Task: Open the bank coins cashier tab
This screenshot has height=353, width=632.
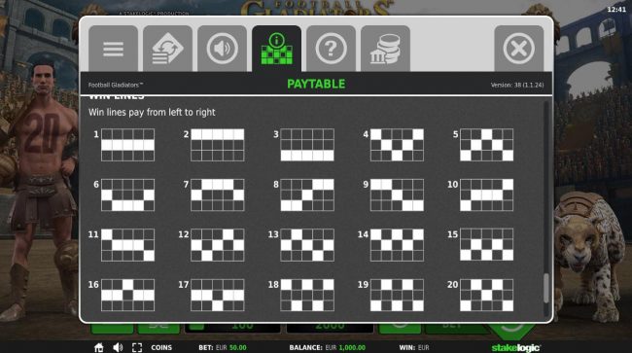Action: click(x=385, y=49)
